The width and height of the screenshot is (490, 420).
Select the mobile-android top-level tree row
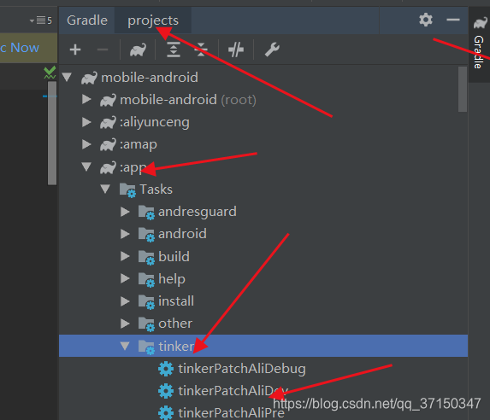tap(263, 77)
